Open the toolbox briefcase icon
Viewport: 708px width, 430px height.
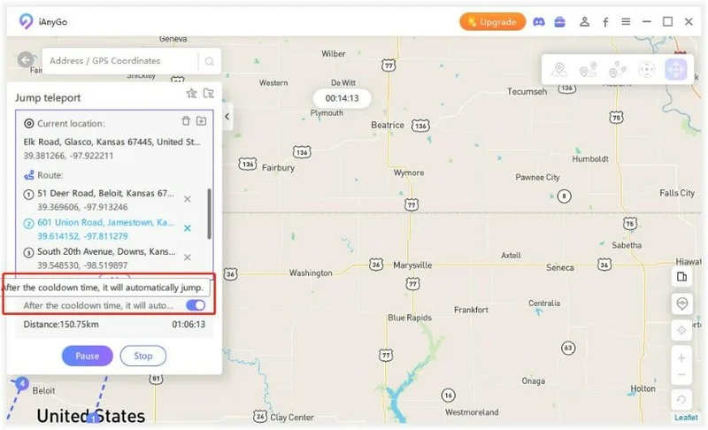(560, 21)
